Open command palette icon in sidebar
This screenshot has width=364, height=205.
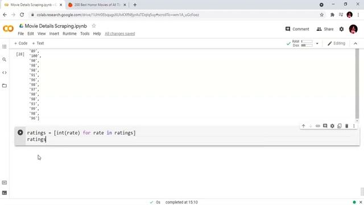pos(5,183)
